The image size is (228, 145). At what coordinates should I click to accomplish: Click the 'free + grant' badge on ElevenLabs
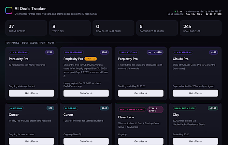pos(155,109)
